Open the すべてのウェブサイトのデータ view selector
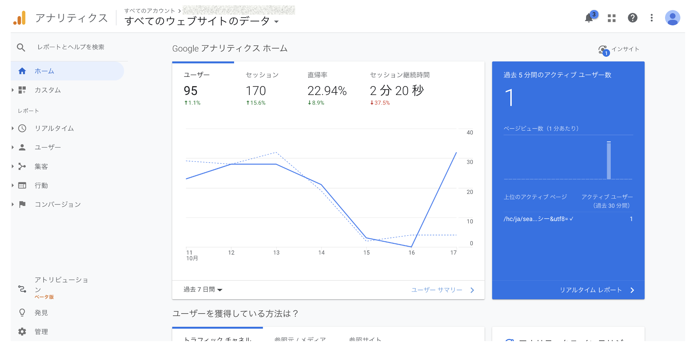The height and width of the screenshot is (355, 699). 201,21
